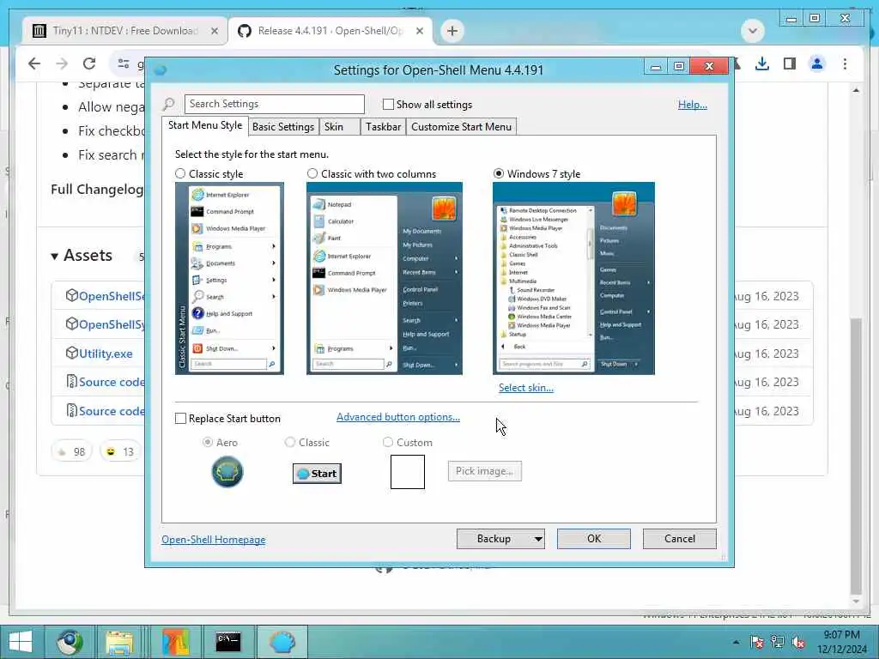Screen dimensions: 879x659
Task: Click the browser forward arrow
Action: click(62, 63)
